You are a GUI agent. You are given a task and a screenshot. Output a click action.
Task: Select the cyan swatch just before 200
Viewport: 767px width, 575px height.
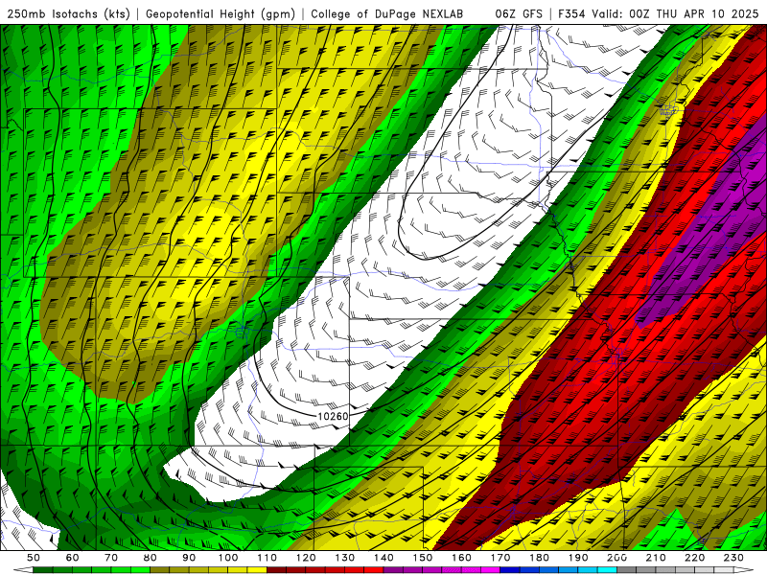607,570
